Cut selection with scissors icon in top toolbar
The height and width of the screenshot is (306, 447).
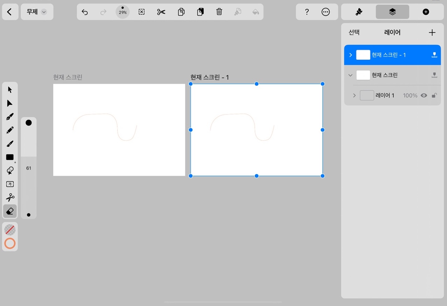[161, 12]
